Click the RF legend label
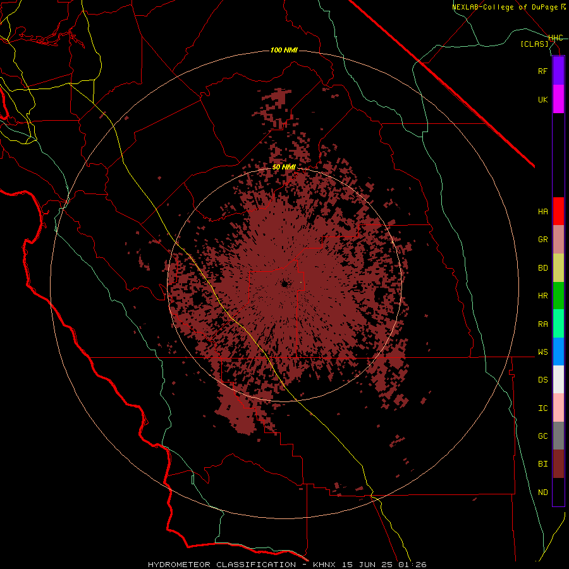Image resolution: width=569 pixels, height=569 pixels. [x=542, y=71]
